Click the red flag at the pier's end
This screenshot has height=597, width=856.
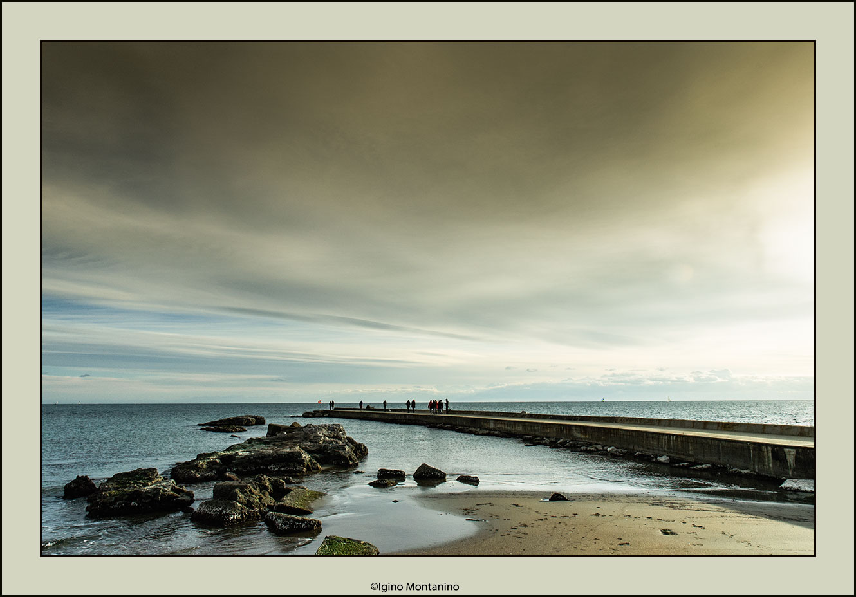[x=319, y=403]
